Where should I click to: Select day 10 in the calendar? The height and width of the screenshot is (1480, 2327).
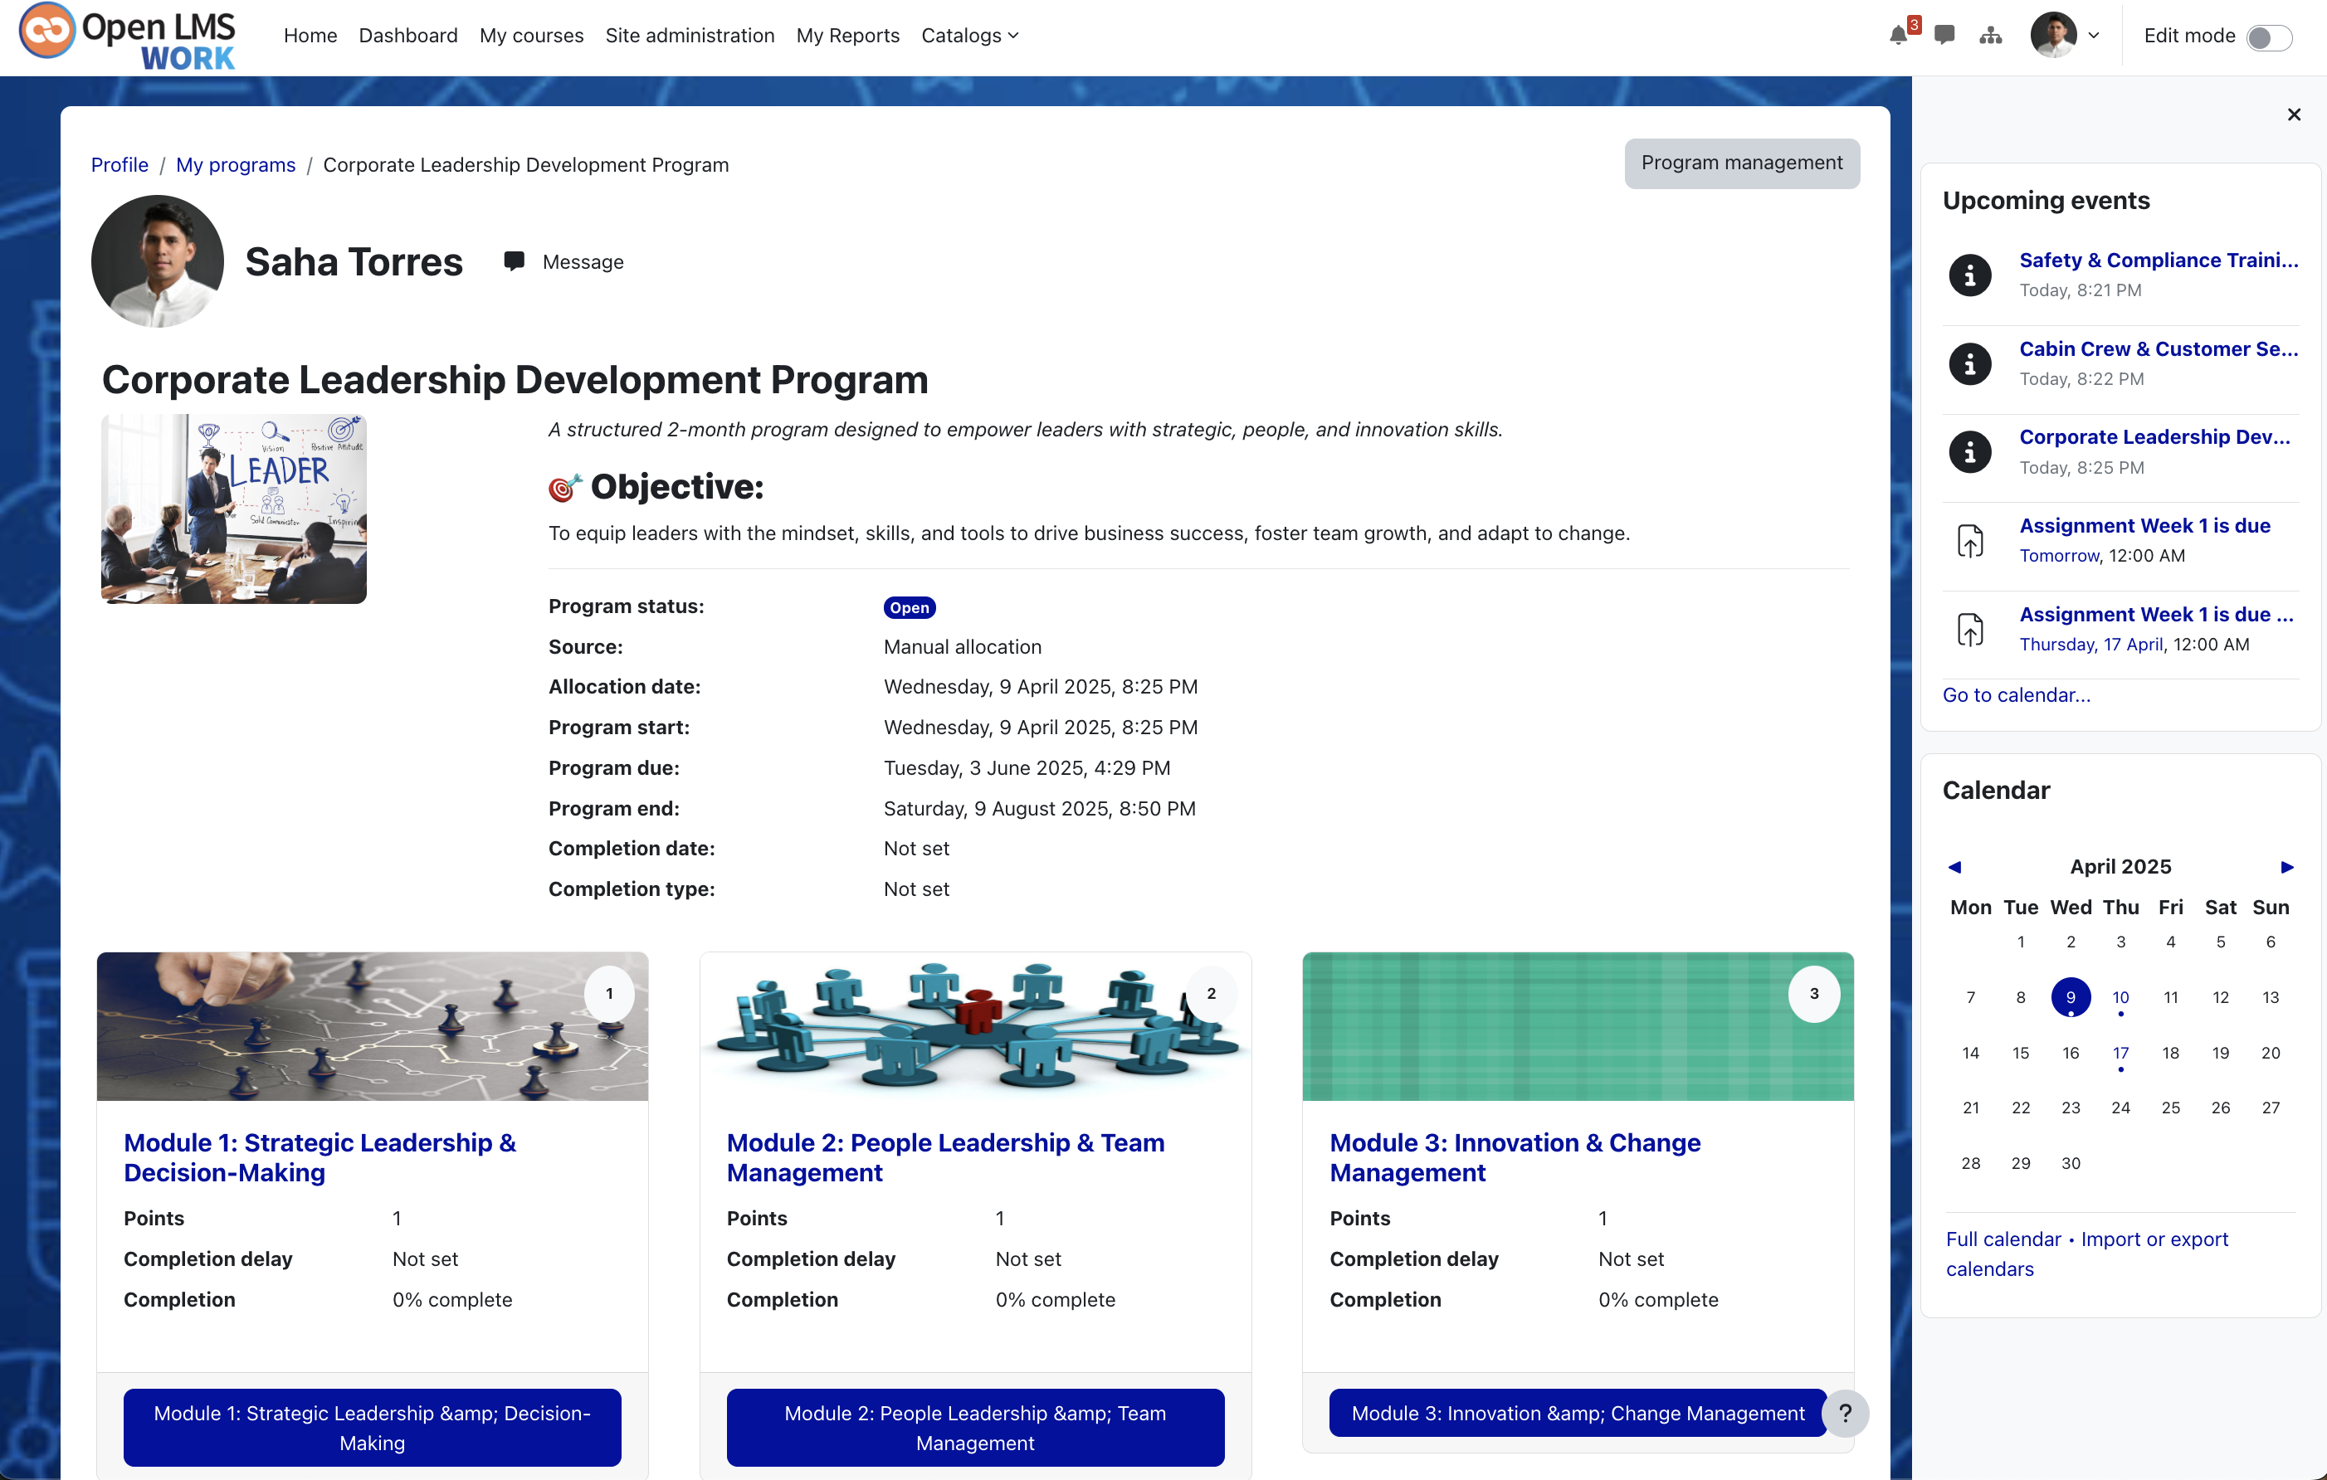click(x=2120, y=997)
